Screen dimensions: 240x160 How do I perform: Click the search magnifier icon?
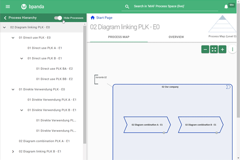tap(127, 7)
